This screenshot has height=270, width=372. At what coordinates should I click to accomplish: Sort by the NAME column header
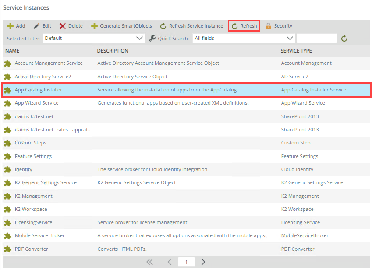tap(13, 51)
